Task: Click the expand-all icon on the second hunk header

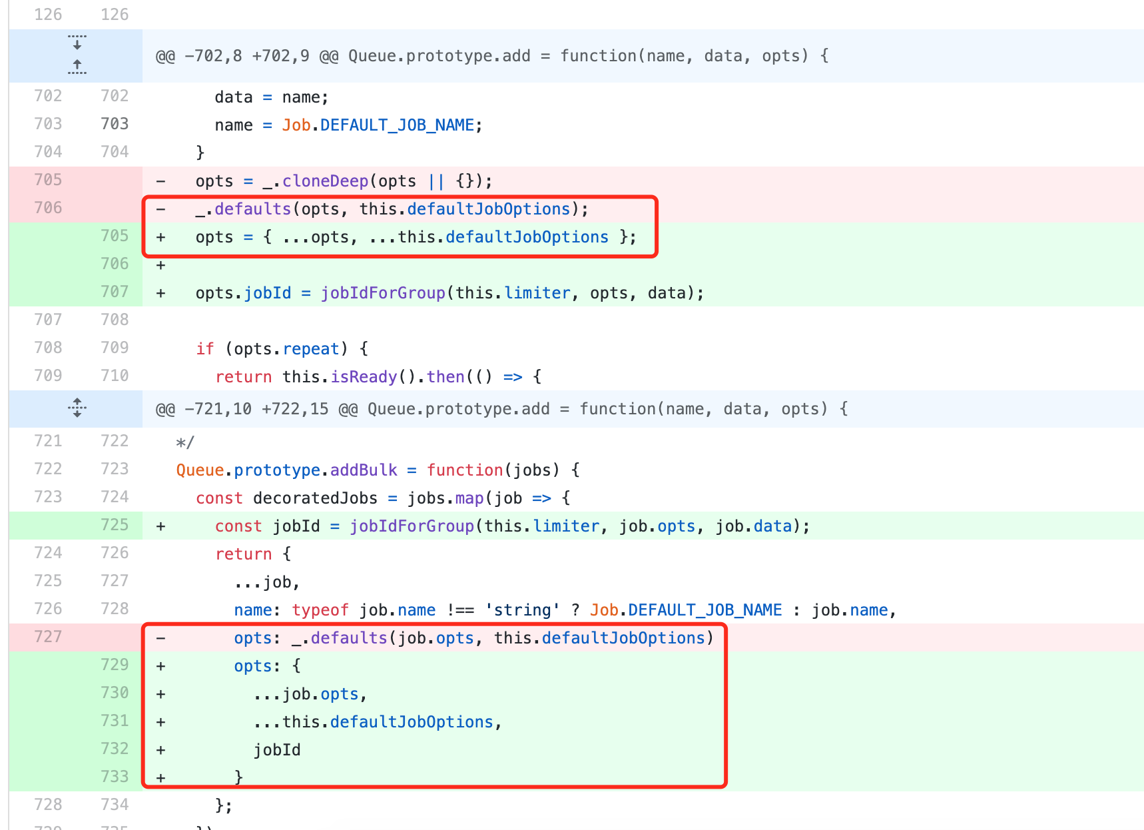Action: point(77,408)
